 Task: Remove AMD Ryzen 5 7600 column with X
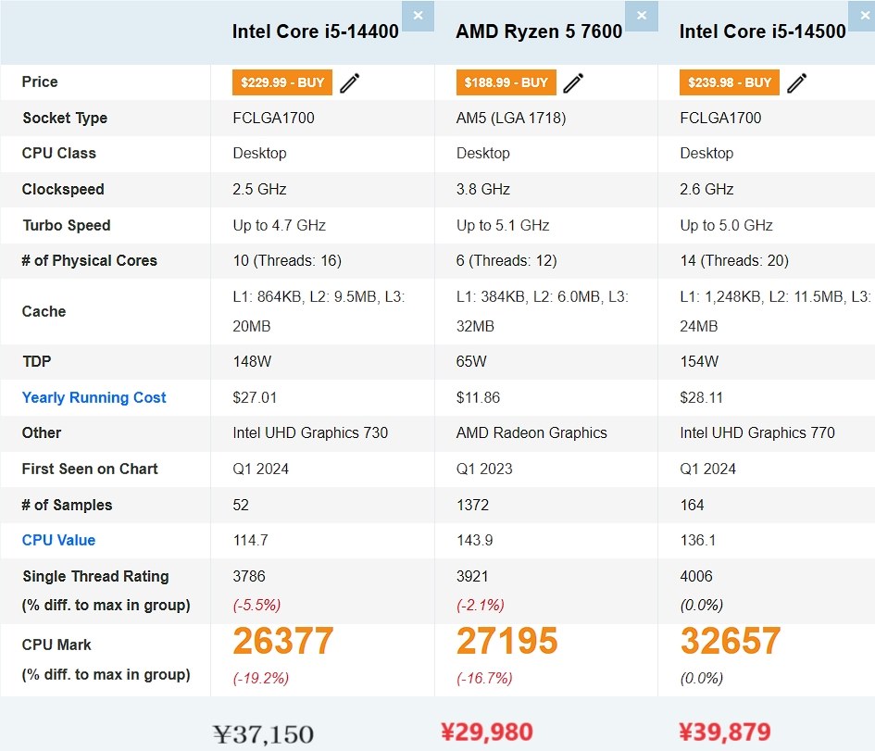[642, 16]
